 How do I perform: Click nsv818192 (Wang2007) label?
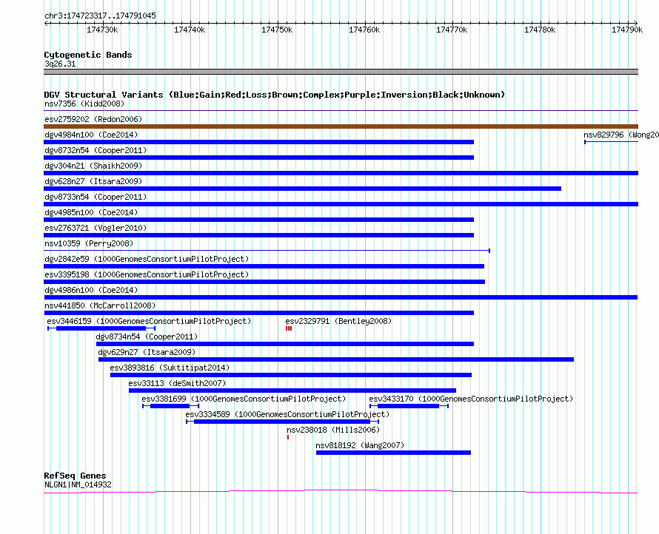coord(360,445)
